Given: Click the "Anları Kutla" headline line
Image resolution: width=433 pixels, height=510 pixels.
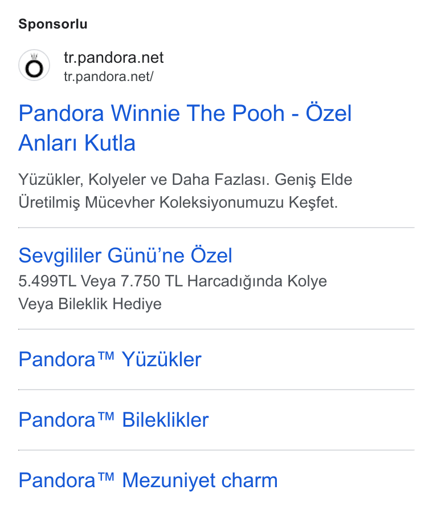Looking at the screenshot, I should tap(77, 143).
